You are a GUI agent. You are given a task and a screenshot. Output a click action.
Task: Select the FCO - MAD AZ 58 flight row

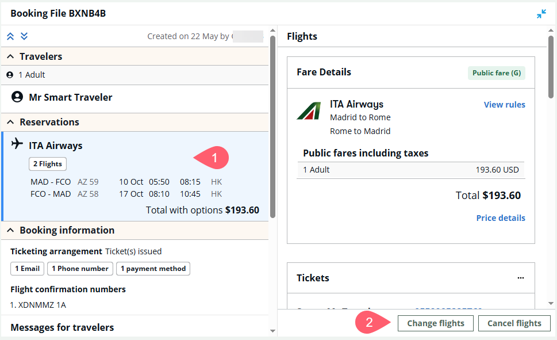[126, 194]
